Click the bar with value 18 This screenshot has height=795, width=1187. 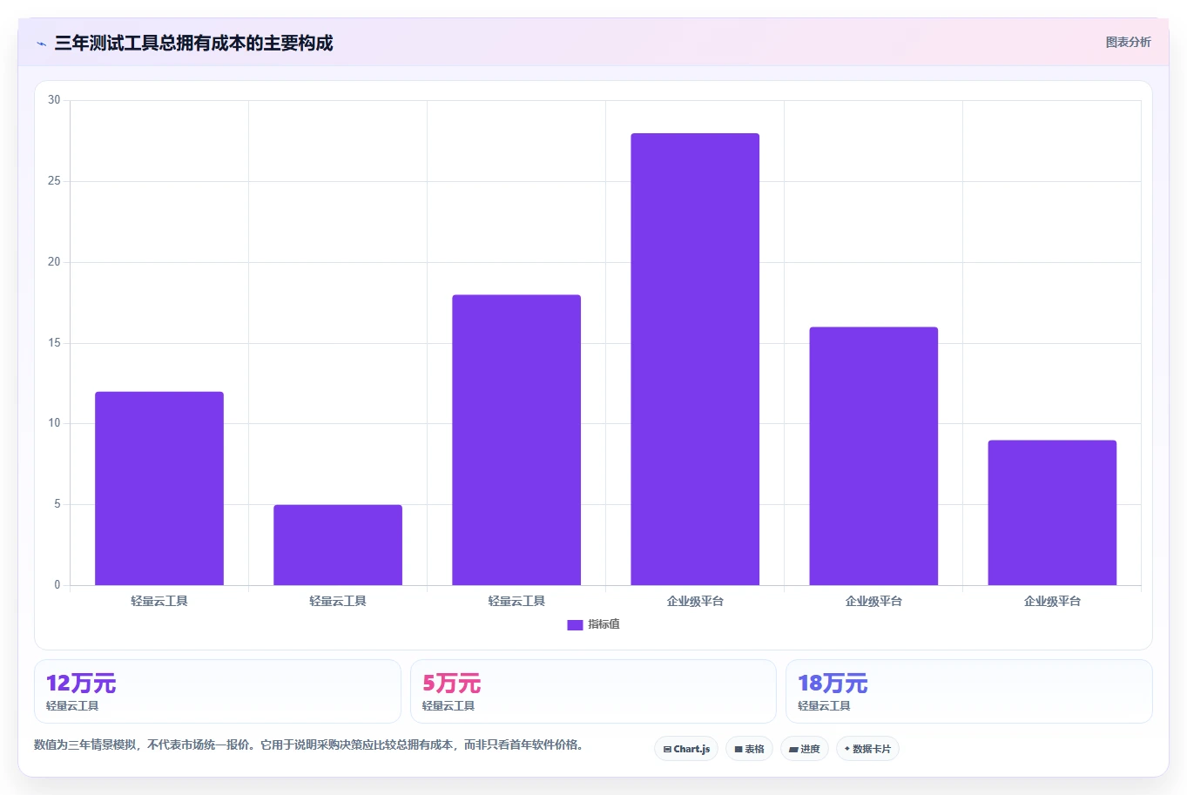(x=516, y=440)
